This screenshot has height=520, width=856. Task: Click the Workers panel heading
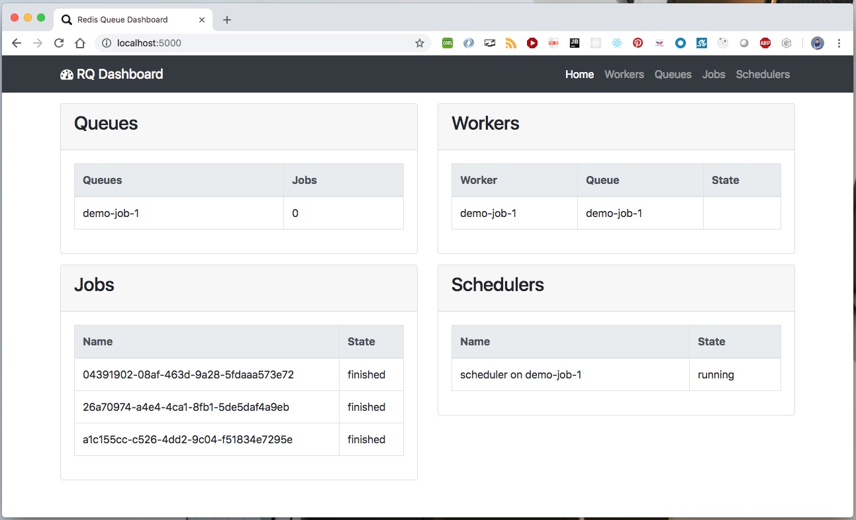[x=485, y=124]
